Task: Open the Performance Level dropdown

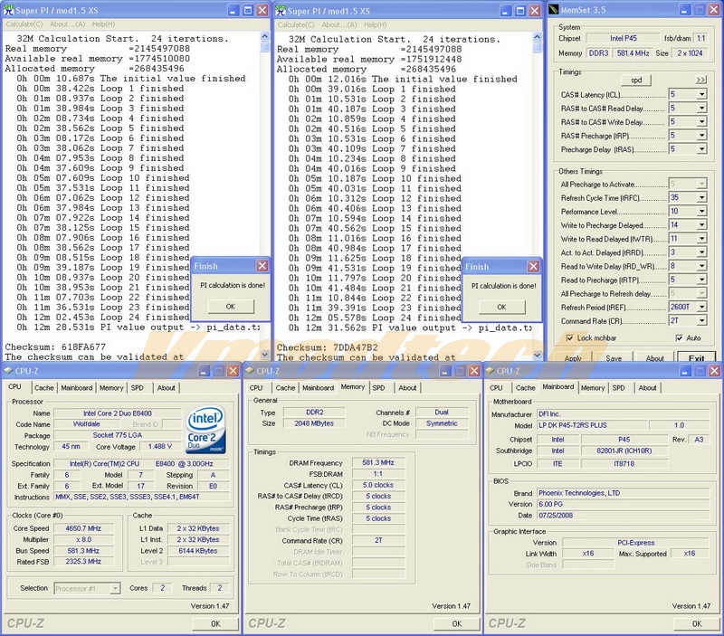Action: pyautogui.click(x=702, y=212)
